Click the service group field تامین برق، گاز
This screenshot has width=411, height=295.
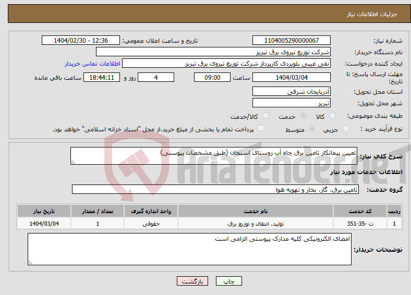coord(215,189)
